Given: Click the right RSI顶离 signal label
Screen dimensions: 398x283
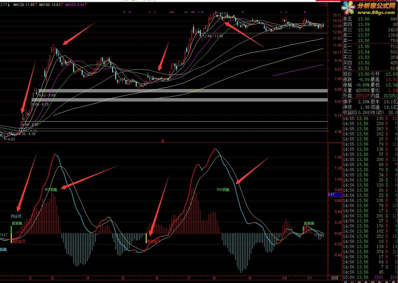Looking at the screenshot, I should [x=223, y=190].
